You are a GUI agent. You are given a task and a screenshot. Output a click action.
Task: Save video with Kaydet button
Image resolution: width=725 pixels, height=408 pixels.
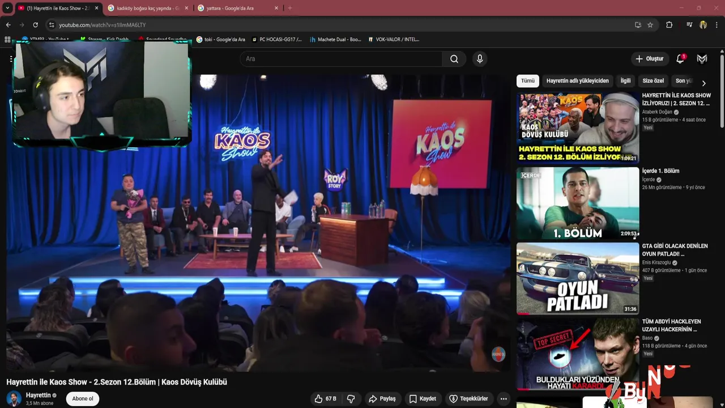coord(423,399)
